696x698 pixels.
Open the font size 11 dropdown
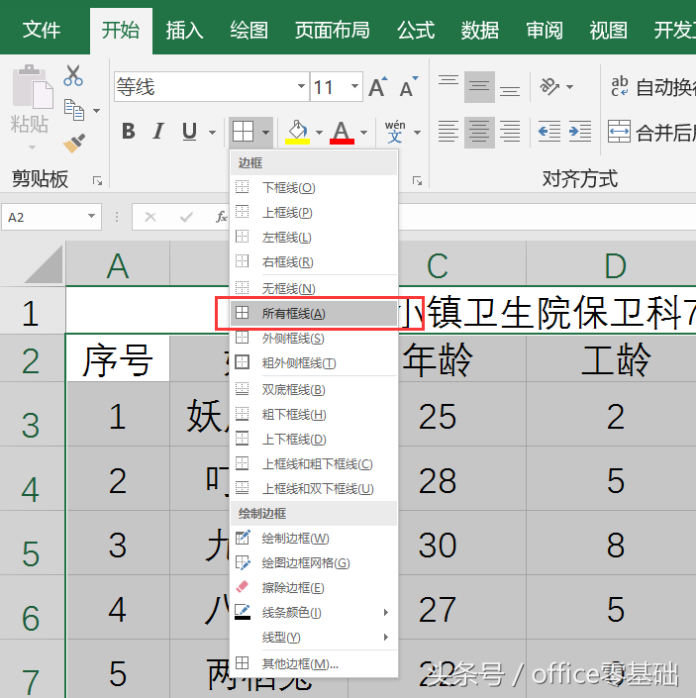pyautogui.click(x=354, y=86)
